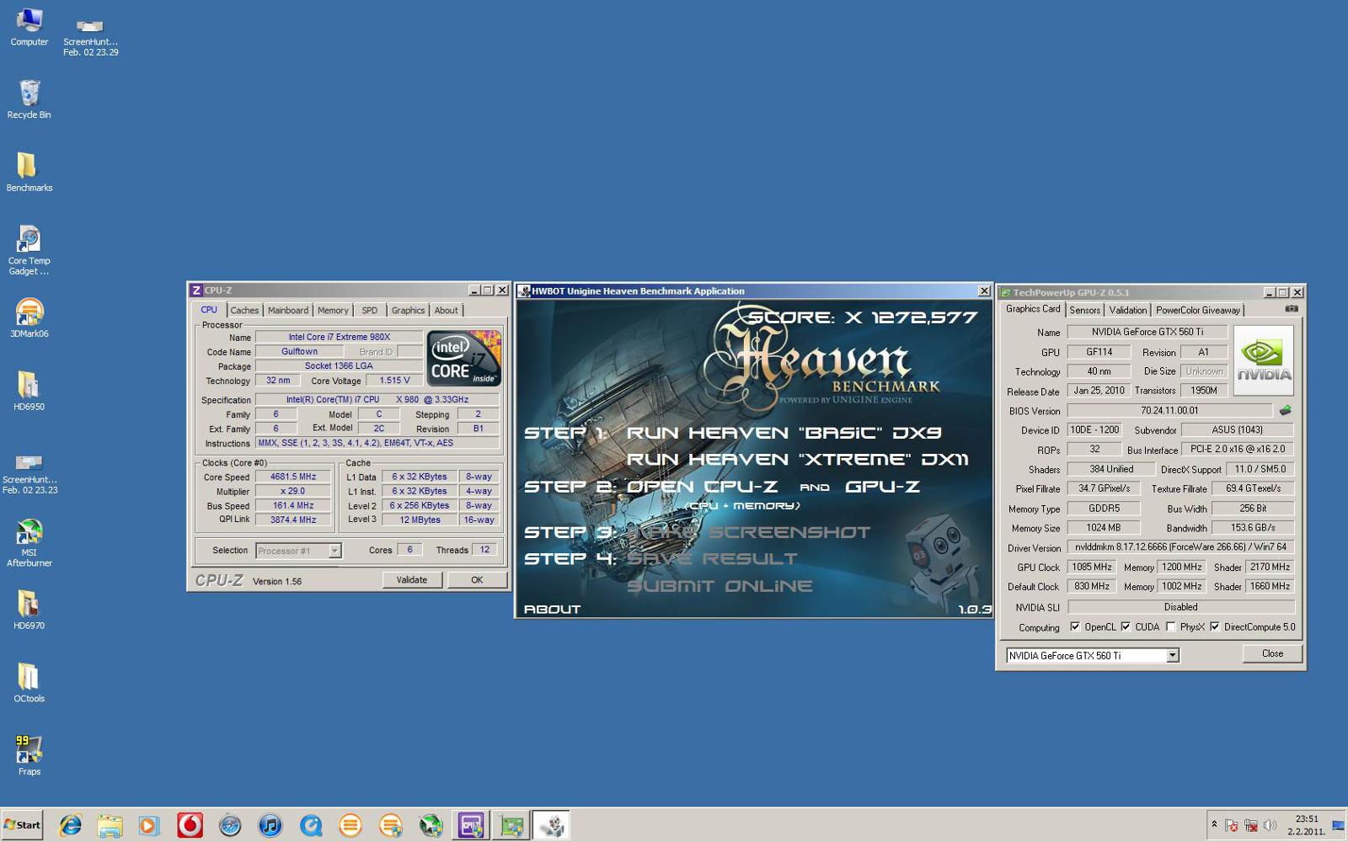The height and width of the screenshot is (842, 1348).
Task: Open the Recycle Bin desktop icon
Action: click(29, 99)
